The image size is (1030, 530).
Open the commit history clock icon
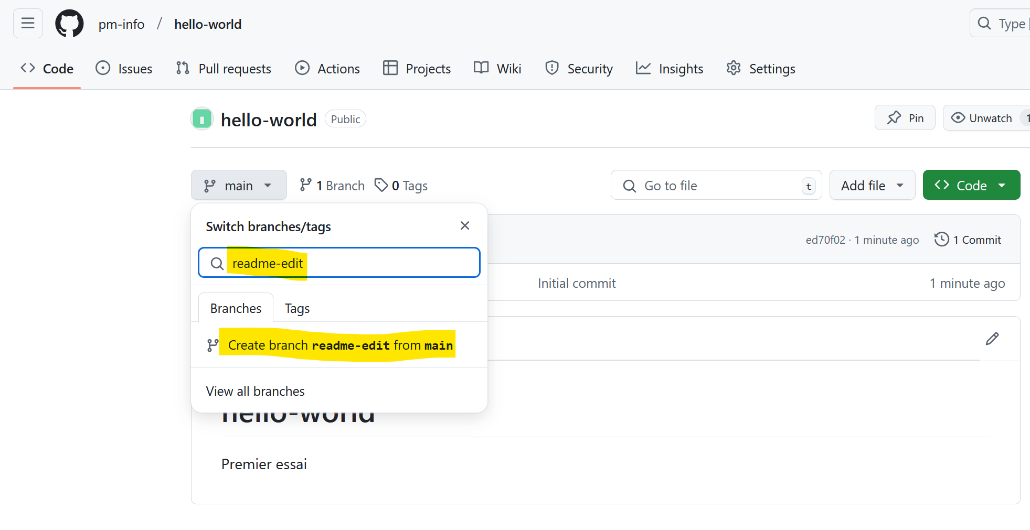coord(941,240)
